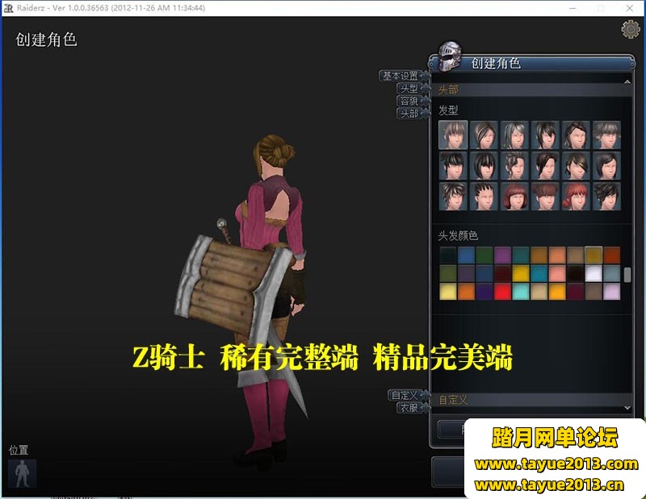This screenshot has width=646, height=499.
Task: Choose third hairstyle in middle row
Action: (514, 165)
